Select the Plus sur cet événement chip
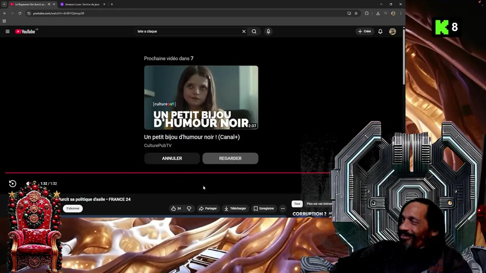The height and width of the screenshot is (273, 486). click(x=319, y=204)
